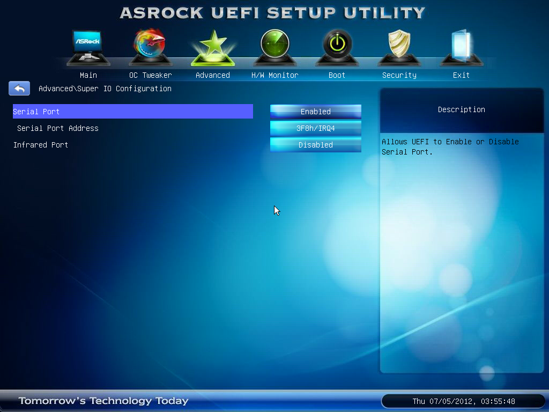Open the Boot power button icon
The height and width of the screenshot is (412, 549).
point(337,48)
